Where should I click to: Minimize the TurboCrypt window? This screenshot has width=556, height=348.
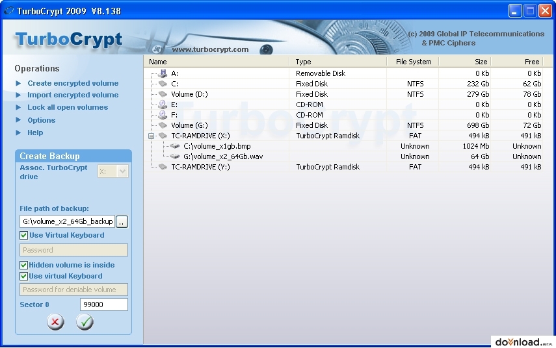514,10
